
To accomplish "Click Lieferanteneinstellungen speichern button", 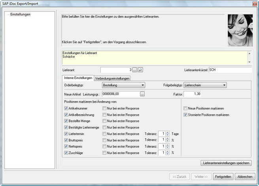I will click(x=226, y=163).
